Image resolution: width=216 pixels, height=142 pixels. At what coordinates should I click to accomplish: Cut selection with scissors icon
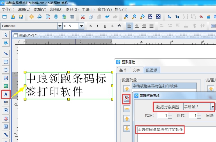[x=83, y=17]
